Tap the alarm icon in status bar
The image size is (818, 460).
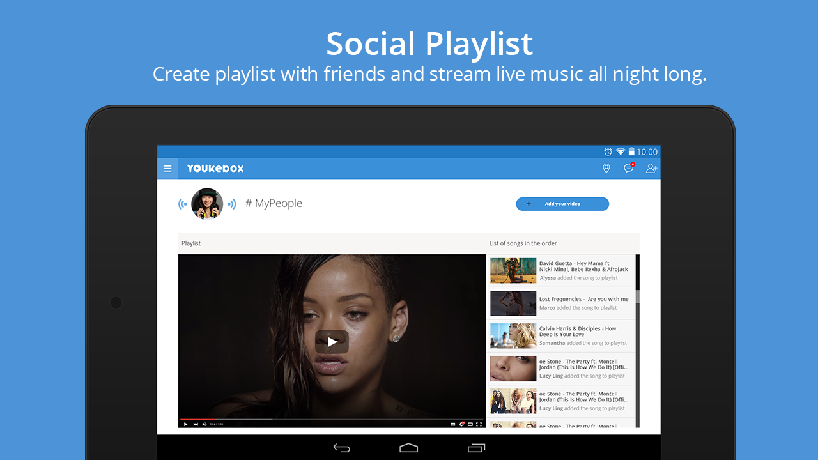tap(608, 152)
